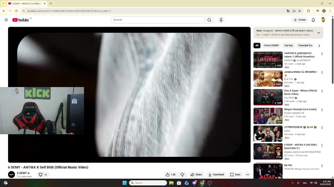This screenshot has height=187, width=334.
Task: Click the search magnifier button
Action: pos(209,20)
